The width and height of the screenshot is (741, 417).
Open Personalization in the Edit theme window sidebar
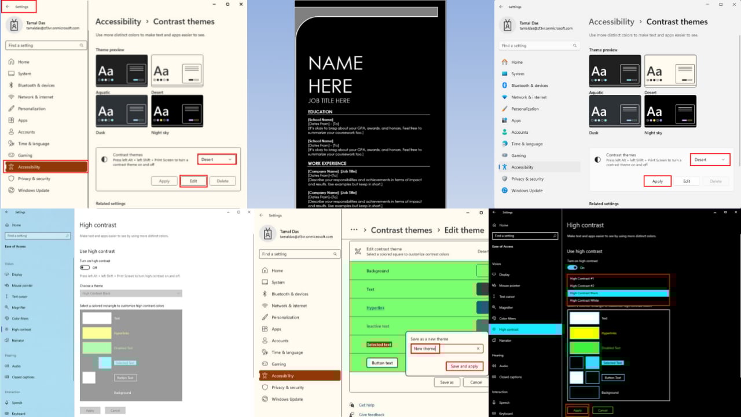[285, 317]
